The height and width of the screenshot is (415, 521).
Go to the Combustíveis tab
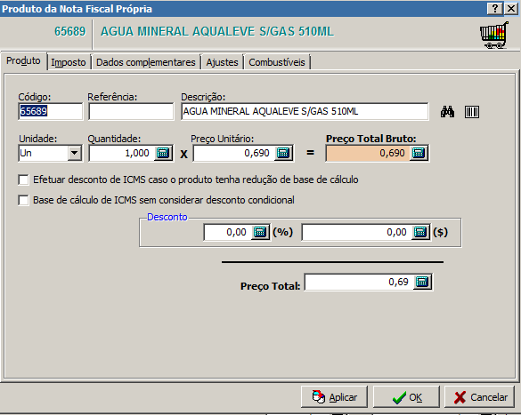(x=277, y=62)
